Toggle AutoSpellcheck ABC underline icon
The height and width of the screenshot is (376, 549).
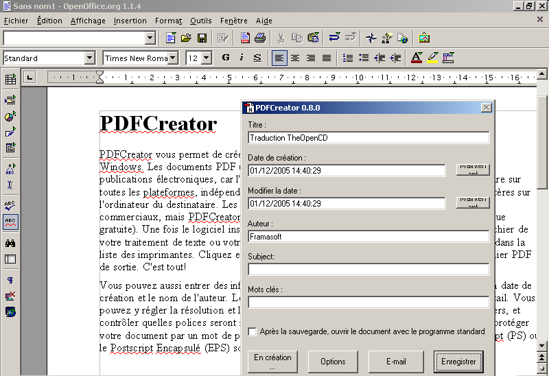point(10,222)
